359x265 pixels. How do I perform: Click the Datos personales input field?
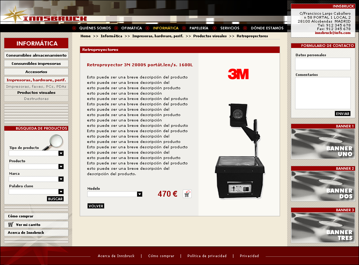[x=323, y=64]
